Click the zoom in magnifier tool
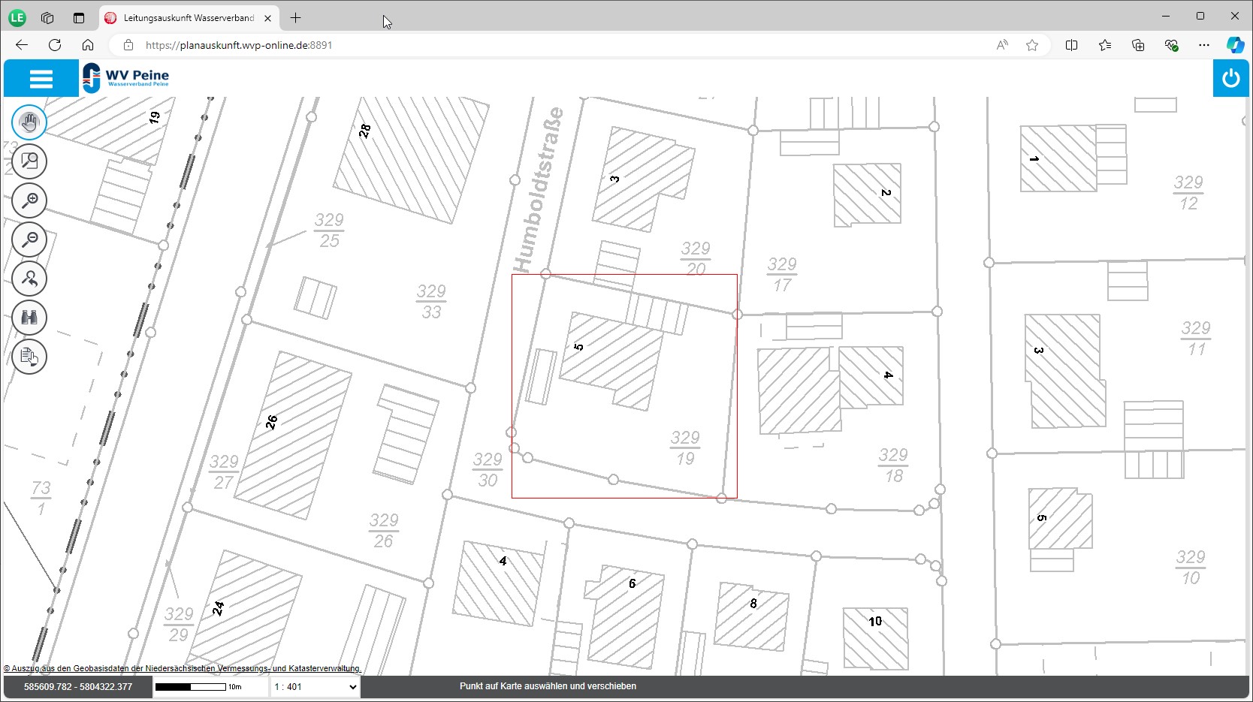This screenshot has width=1253, height=702. (29, 200)
